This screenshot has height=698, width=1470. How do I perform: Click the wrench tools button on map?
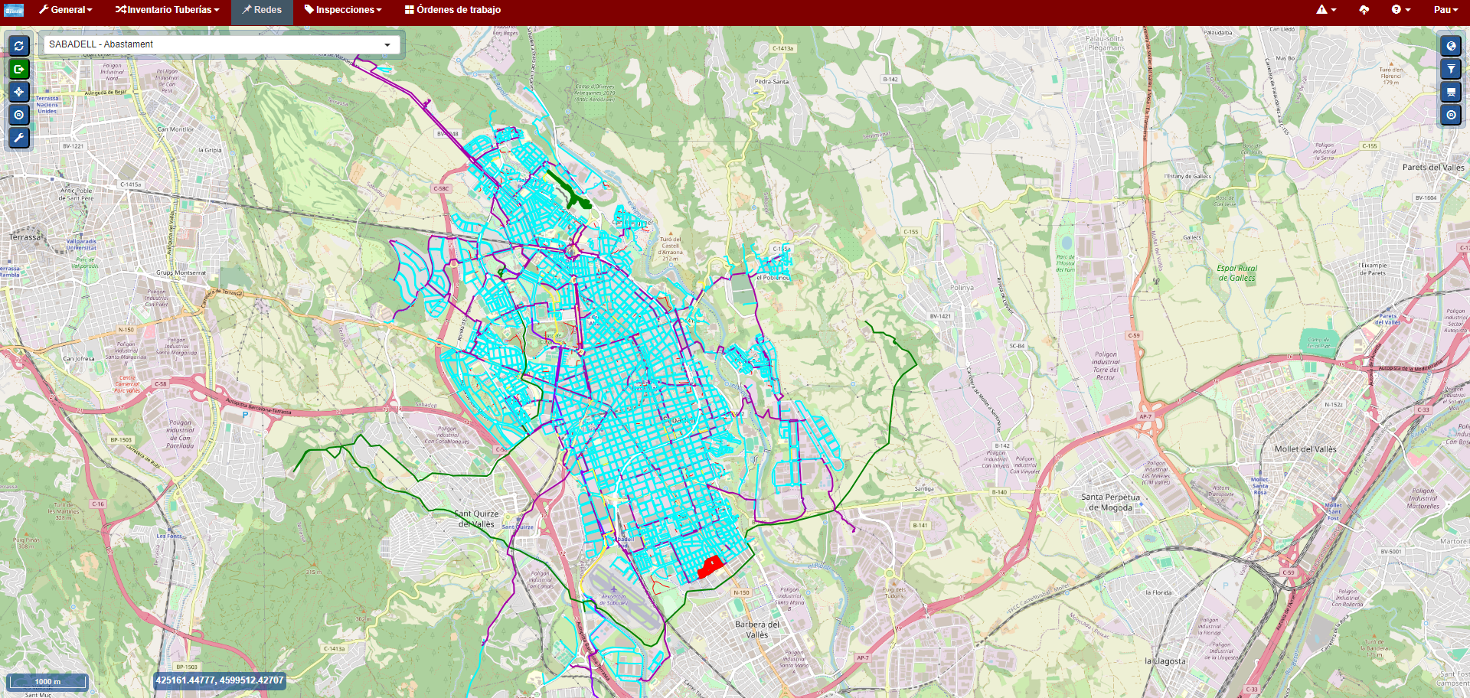[x=19, y=138]
